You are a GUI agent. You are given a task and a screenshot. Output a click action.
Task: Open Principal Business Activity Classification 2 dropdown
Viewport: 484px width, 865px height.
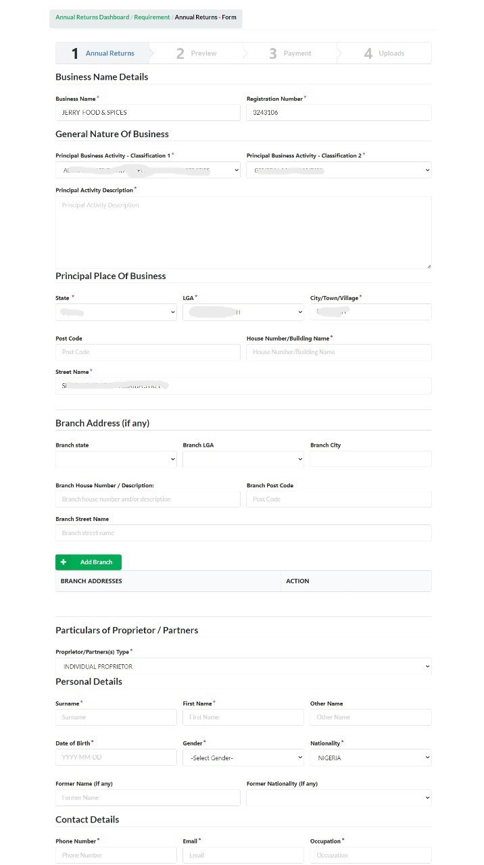coord(339,170)
